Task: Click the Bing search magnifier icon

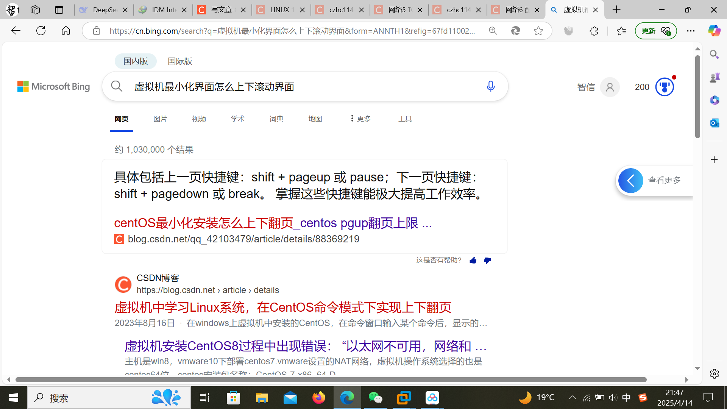Action: click(x=117, y=86)
